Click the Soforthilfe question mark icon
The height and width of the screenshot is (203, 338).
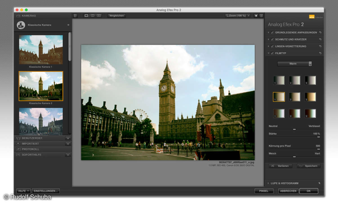[18, 155]
